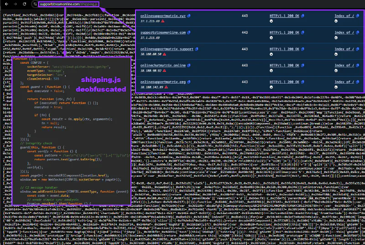Select IP 38.180.142.89 in the table

pos(152,87)
